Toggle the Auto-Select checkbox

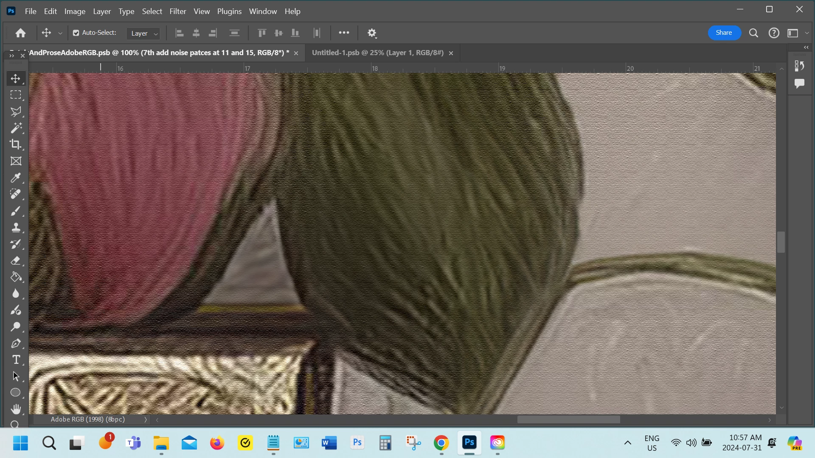click(76, 33)
